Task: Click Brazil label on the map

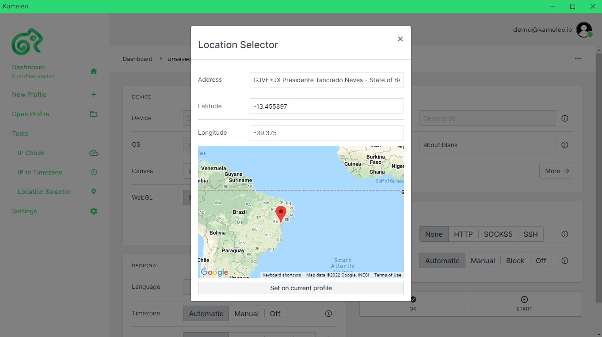Action: click(x=240, y=212)
